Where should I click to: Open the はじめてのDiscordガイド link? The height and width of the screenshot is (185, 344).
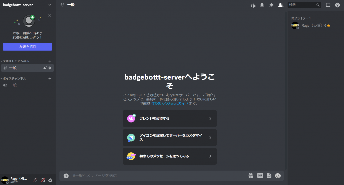click(170, 103)
